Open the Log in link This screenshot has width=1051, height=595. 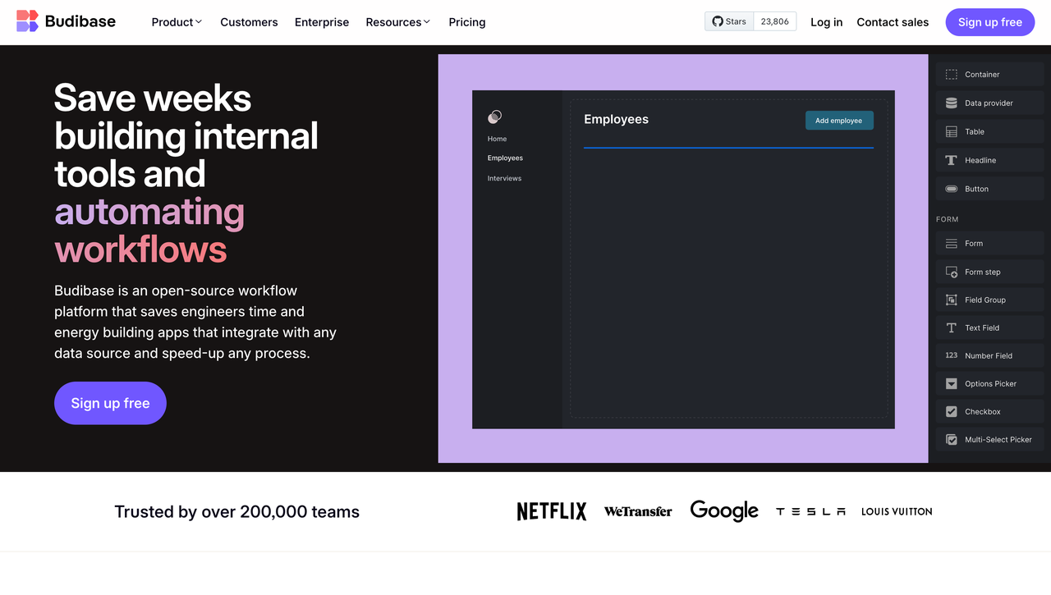click(x=826, y=22)
